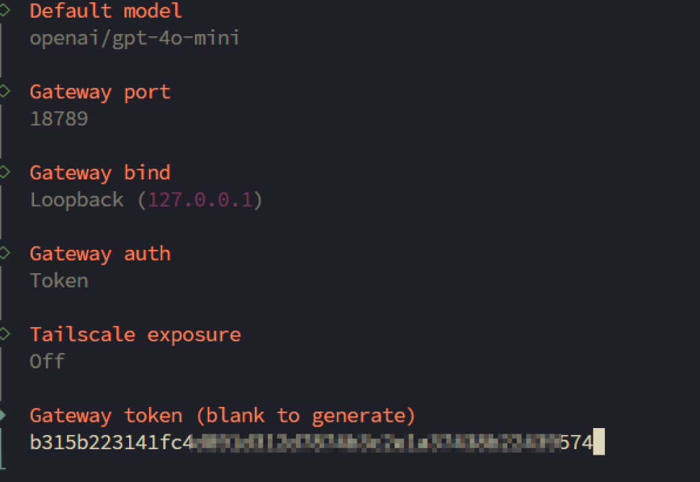Click the diamond marker beside Default model
This screenshot has width=700, height=482.
coord(5,10)
